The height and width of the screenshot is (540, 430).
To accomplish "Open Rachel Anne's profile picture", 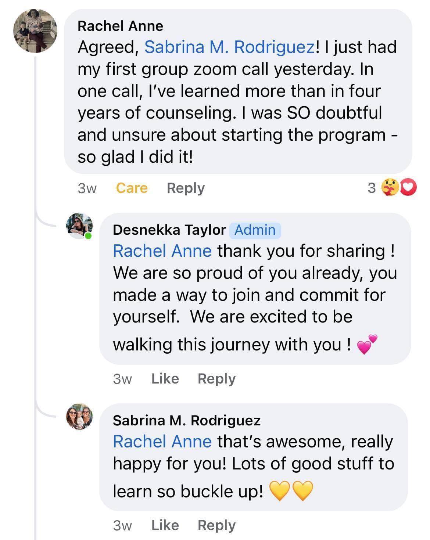I will click(35, 31).
